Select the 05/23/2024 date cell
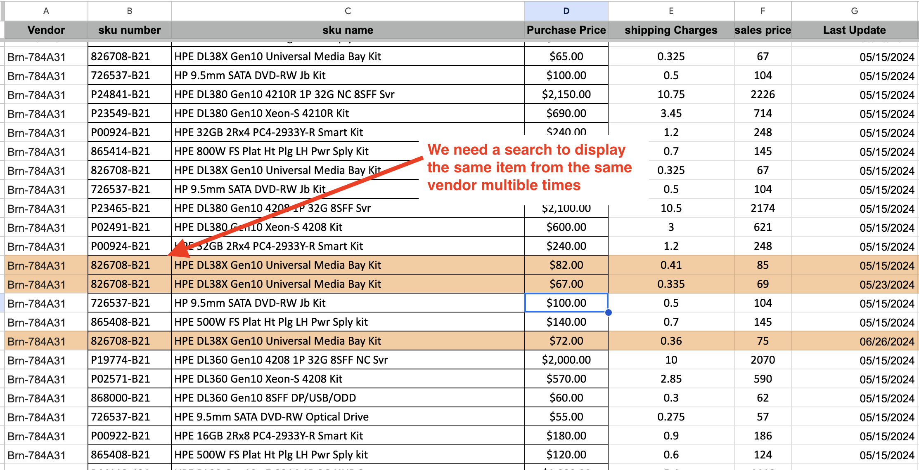The height and width of the screenshot is (470, 919). [x=854, y=284]
